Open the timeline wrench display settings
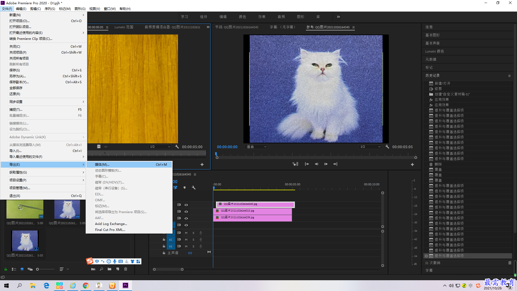This screenshot has width=517, height=291. pyautogui.click(x=193, y=188)
